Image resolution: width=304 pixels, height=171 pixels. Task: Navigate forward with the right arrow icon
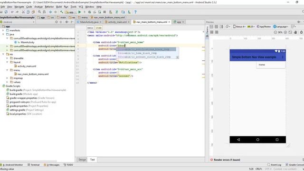click(x=56, y=12)
